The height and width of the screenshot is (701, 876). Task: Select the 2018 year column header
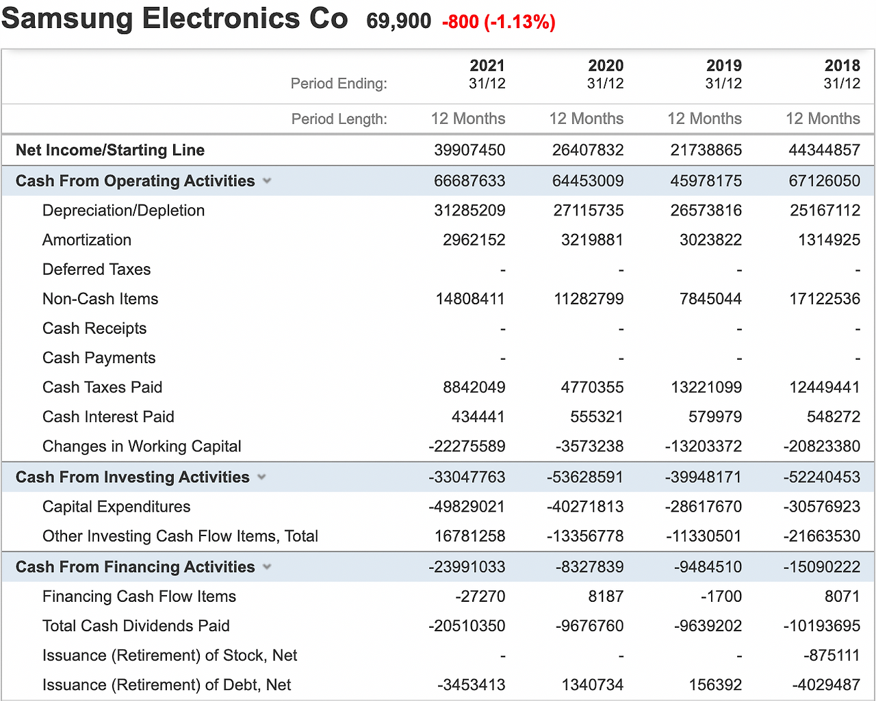point(842,66)
